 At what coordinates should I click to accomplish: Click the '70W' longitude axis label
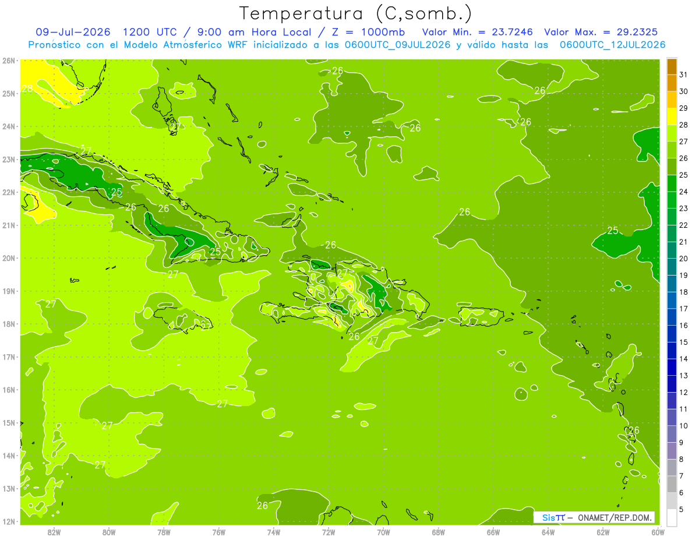[x=383, y=532]
